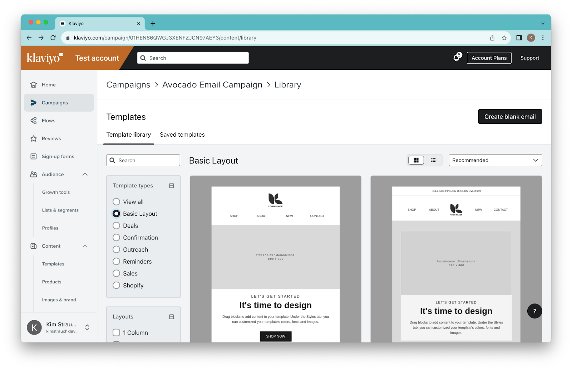Switch to grid view for templates
Screen dimensions: 572x370
(x=416, y=160)
